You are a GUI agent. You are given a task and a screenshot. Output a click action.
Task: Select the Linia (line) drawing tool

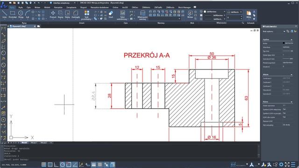pyautogui.click(x=4, y=14)
